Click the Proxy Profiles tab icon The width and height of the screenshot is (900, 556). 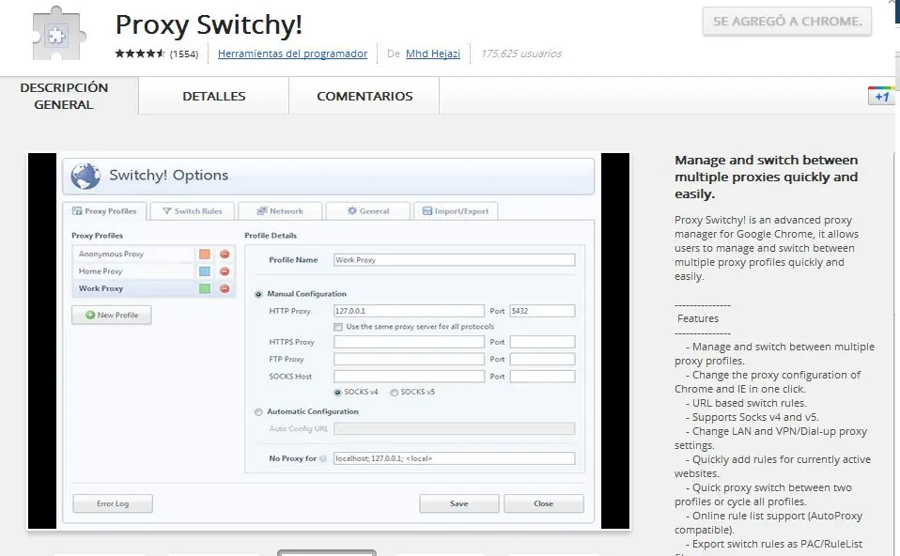point(77,211)
